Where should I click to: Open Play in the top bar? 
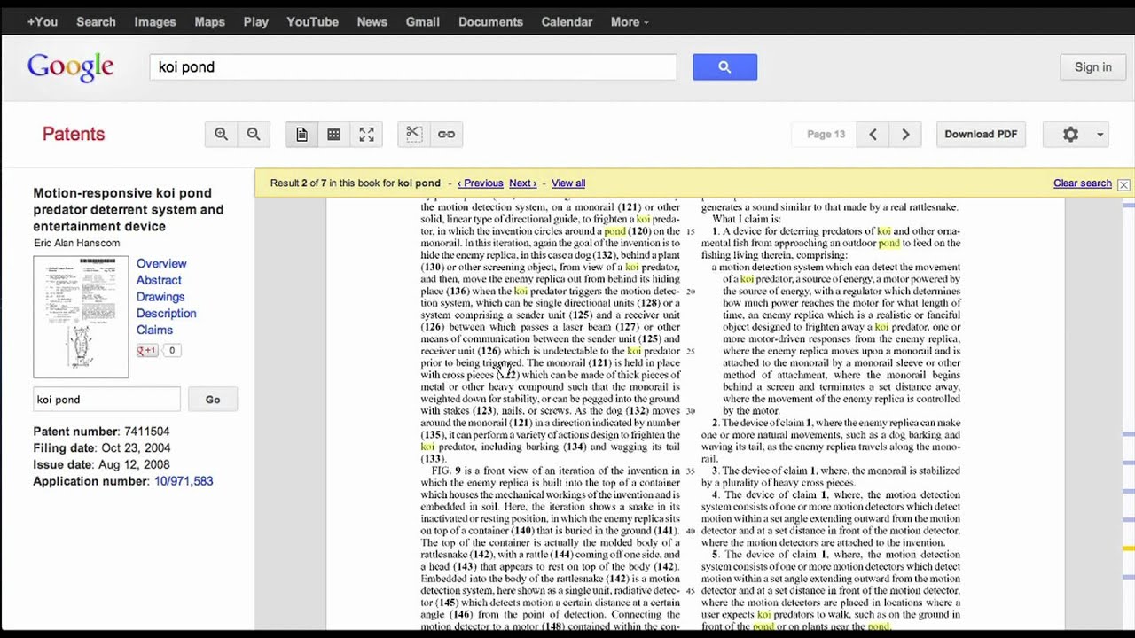(x=255, y=21)
